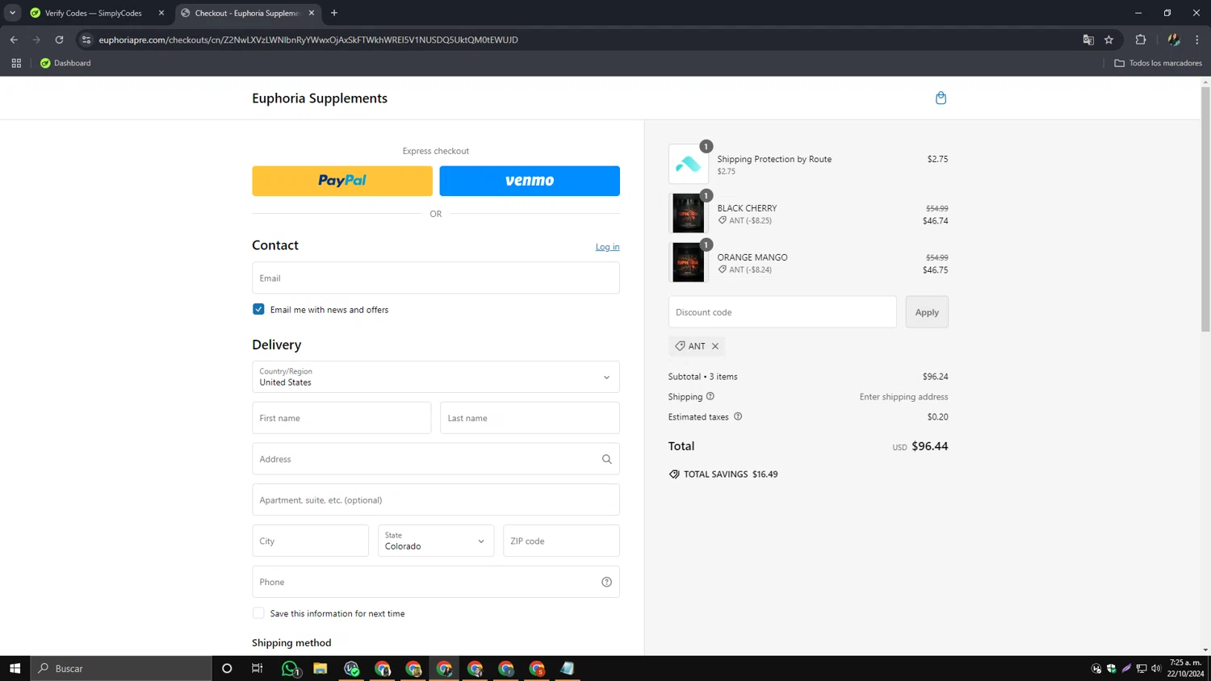Select the Checkout - Euphoria Supplements tab
This screenshot has width=1211, height=681.
[248, 13]
